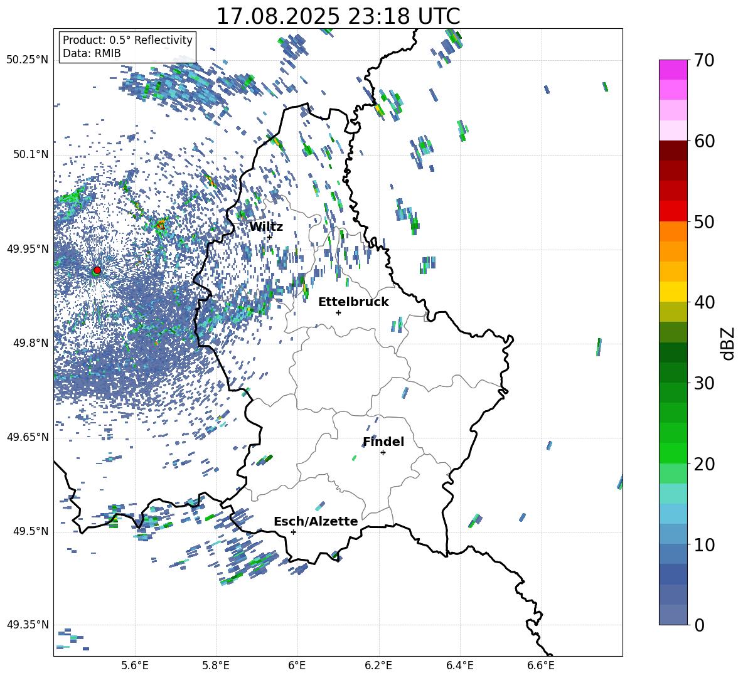Click the bright red colorbar segment near 50
743x678 pixels.
coord(673,211)
